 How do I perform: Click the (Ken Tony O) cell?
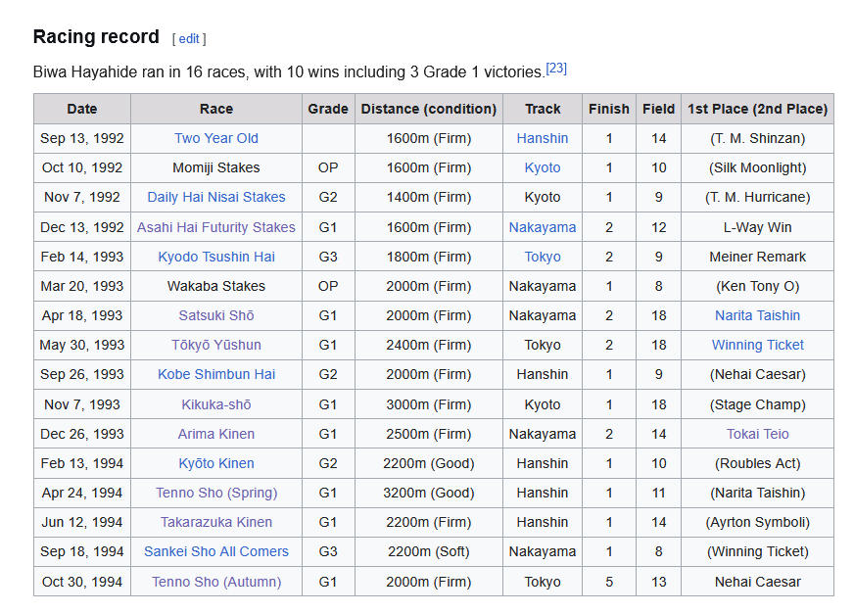pyautogui.click(x=758, y=286)
